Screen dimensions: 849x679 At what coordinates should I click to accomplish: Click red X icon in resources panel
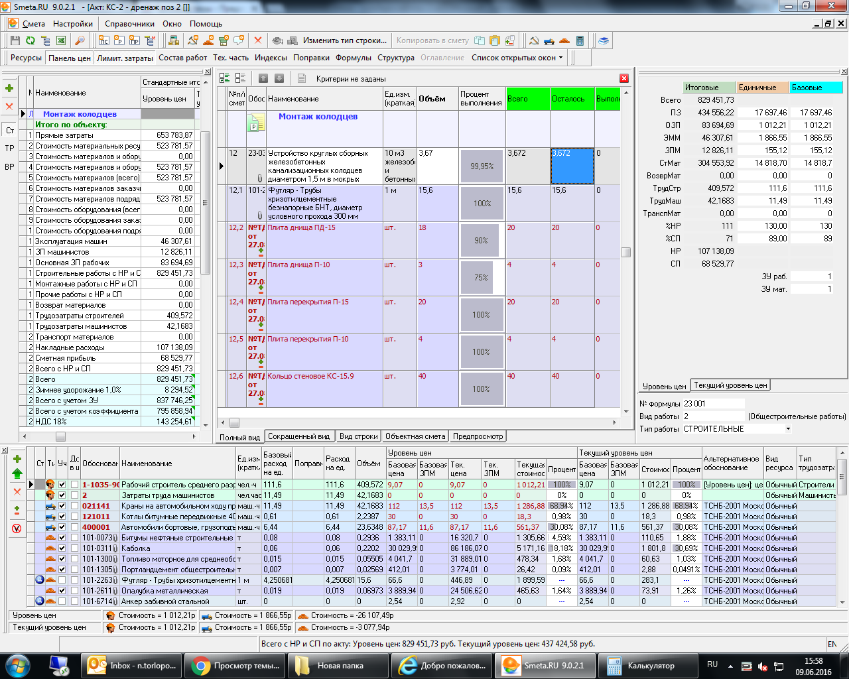(x=17, y=492)
